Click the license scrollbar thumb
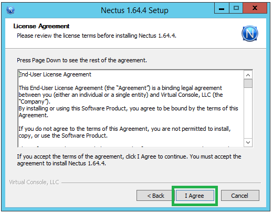 click(248, 84)
